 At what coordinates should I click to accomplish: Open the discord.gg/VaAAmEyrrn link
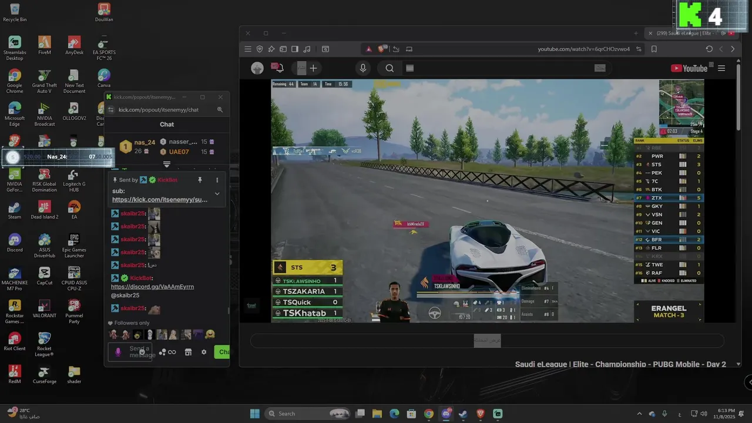pos(153,287)
